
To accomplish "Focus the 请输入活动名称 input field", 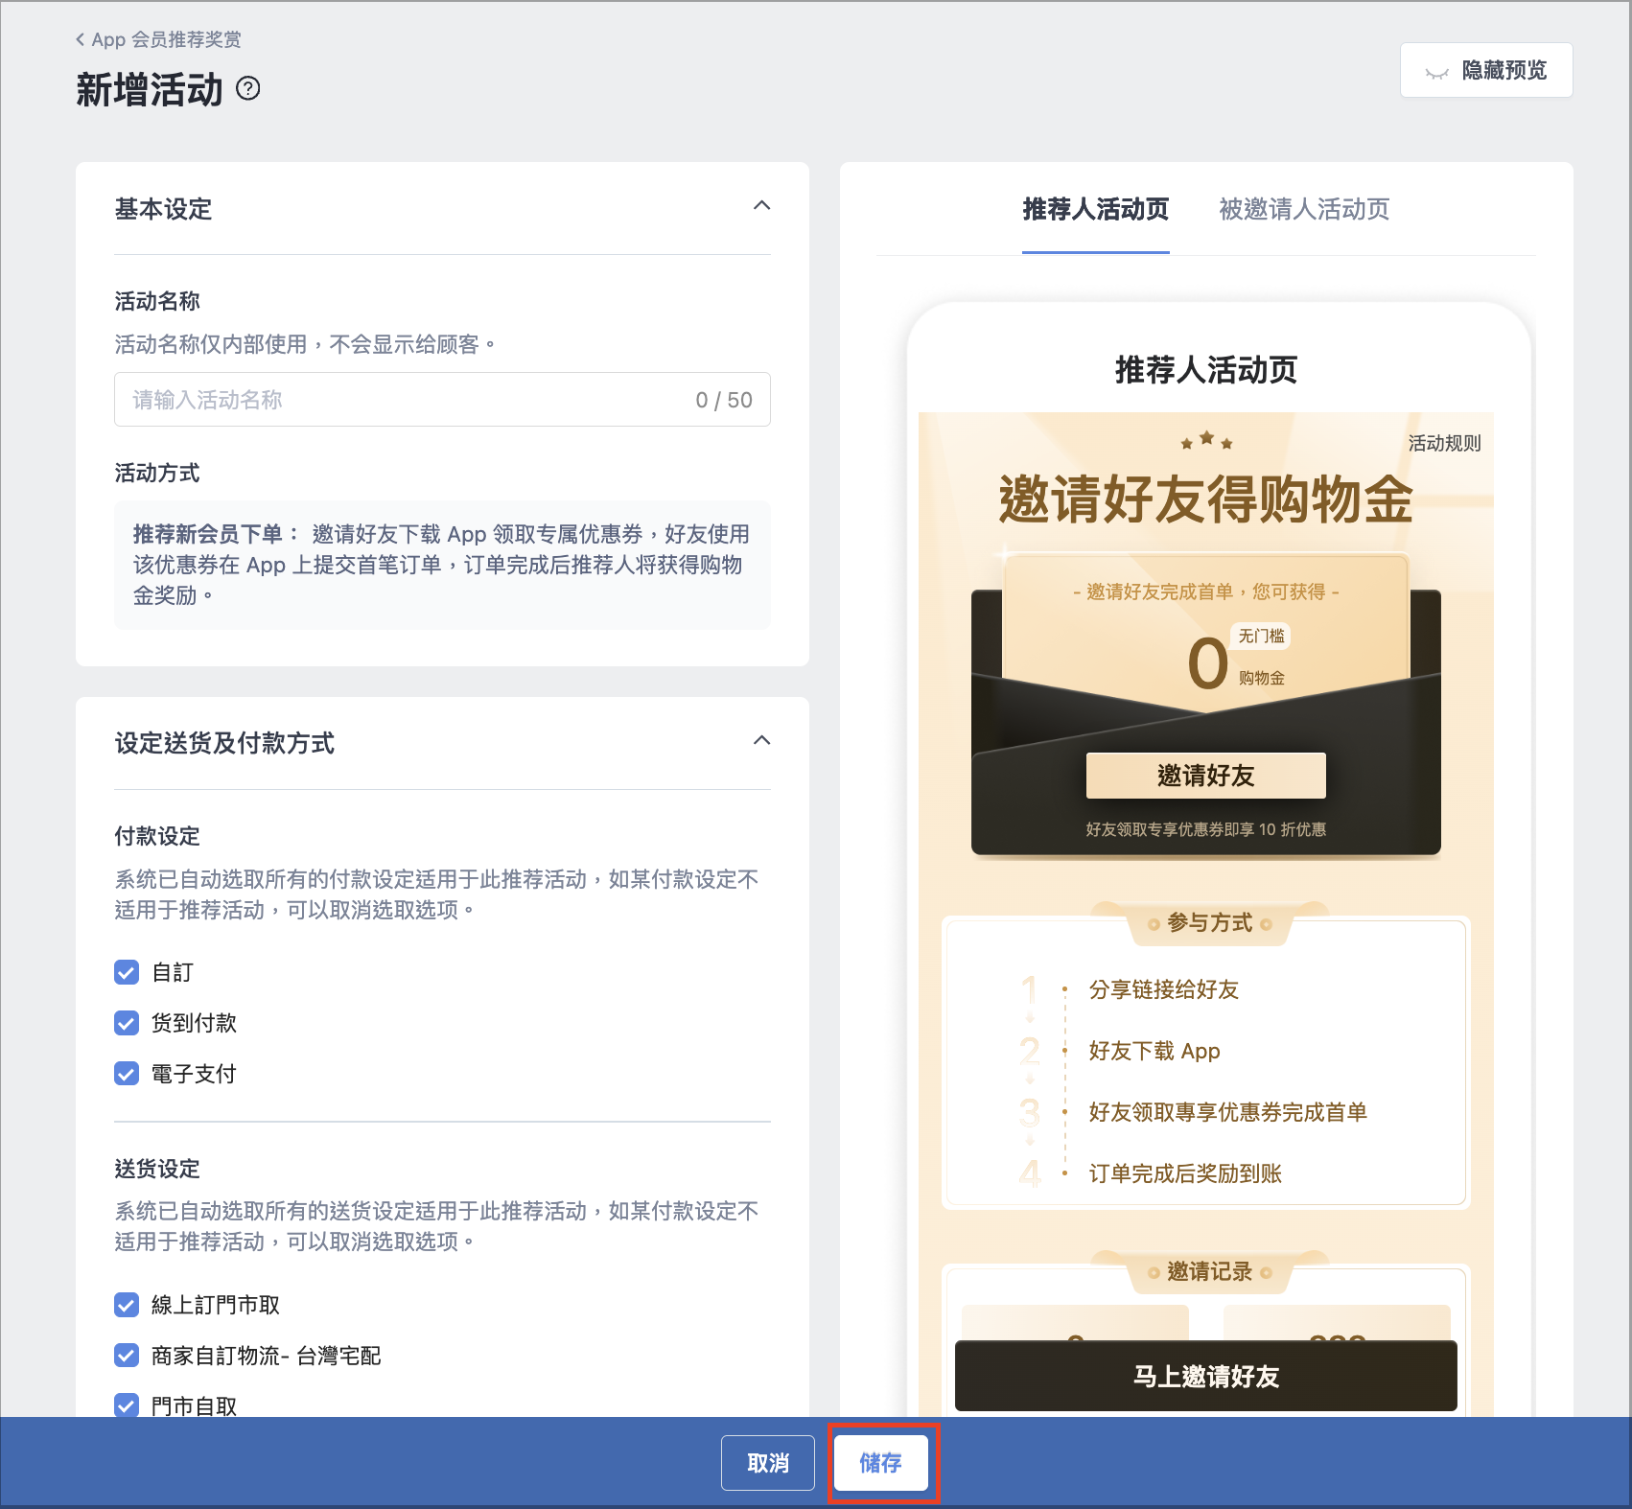I will pyautogui.click(x=442, y=400).
